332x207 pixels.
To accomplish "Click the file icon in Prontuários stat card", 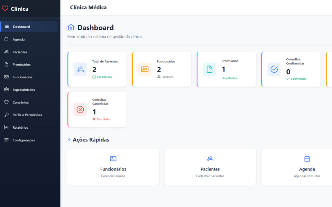I will (210, 69).
